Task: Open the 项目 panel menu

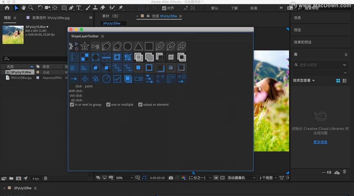Action: (x=15, y=18)
